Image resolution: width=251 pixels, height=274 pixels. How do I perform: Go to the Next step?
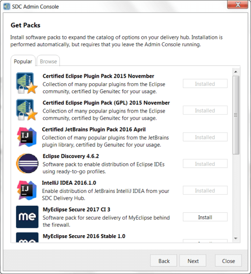coord(193,261)
